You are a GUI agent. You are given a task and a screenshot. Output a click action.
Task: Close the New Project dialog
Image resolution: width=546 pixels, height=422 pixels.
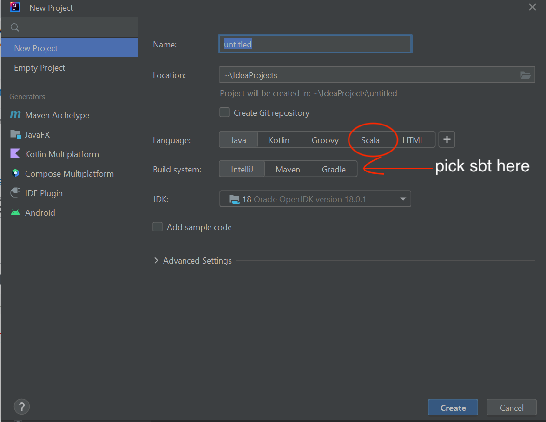533,7
